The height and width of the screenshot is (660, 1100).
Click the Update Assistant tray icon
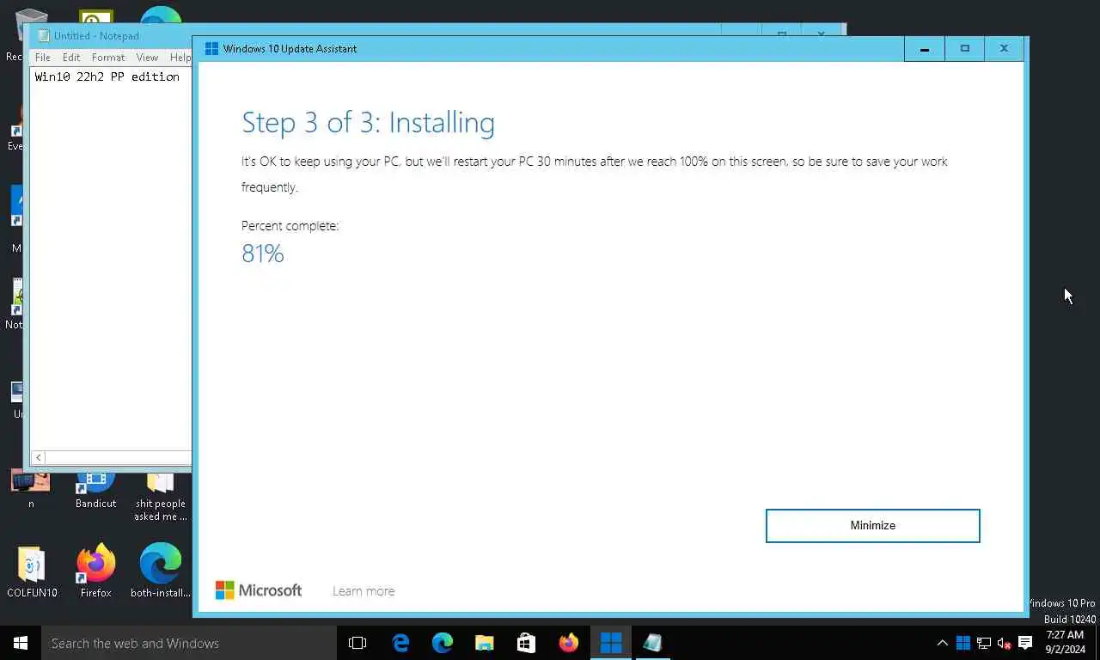click(x=963, y=643)
